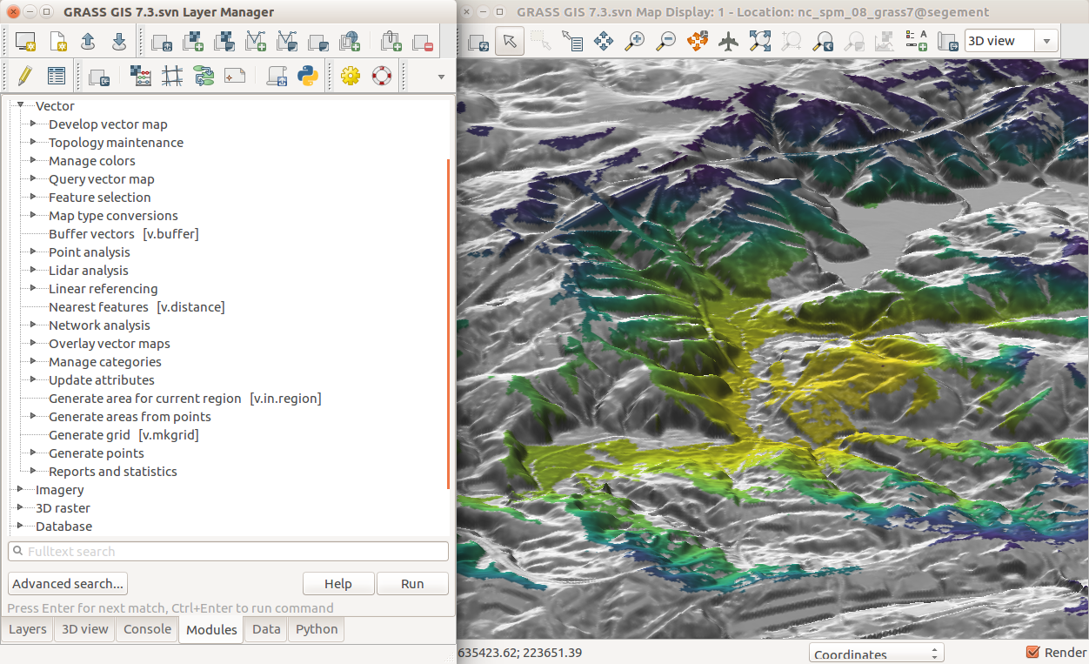Add web service layer
This screenshot has height=664, width=1089.
350,41
